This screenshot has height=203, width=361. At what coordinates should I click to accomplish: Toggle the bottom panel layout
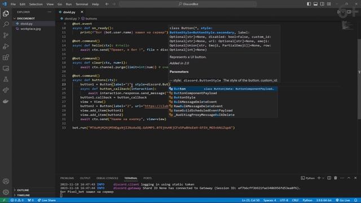[x=315, y=4]
